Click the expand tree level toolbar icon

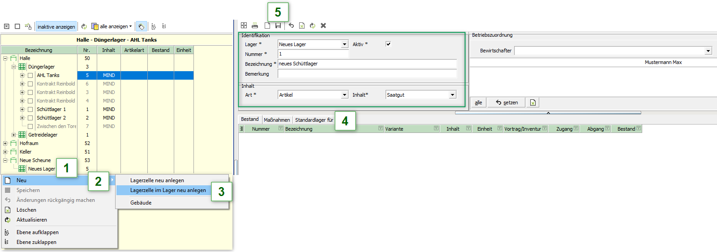pos(154,26)
